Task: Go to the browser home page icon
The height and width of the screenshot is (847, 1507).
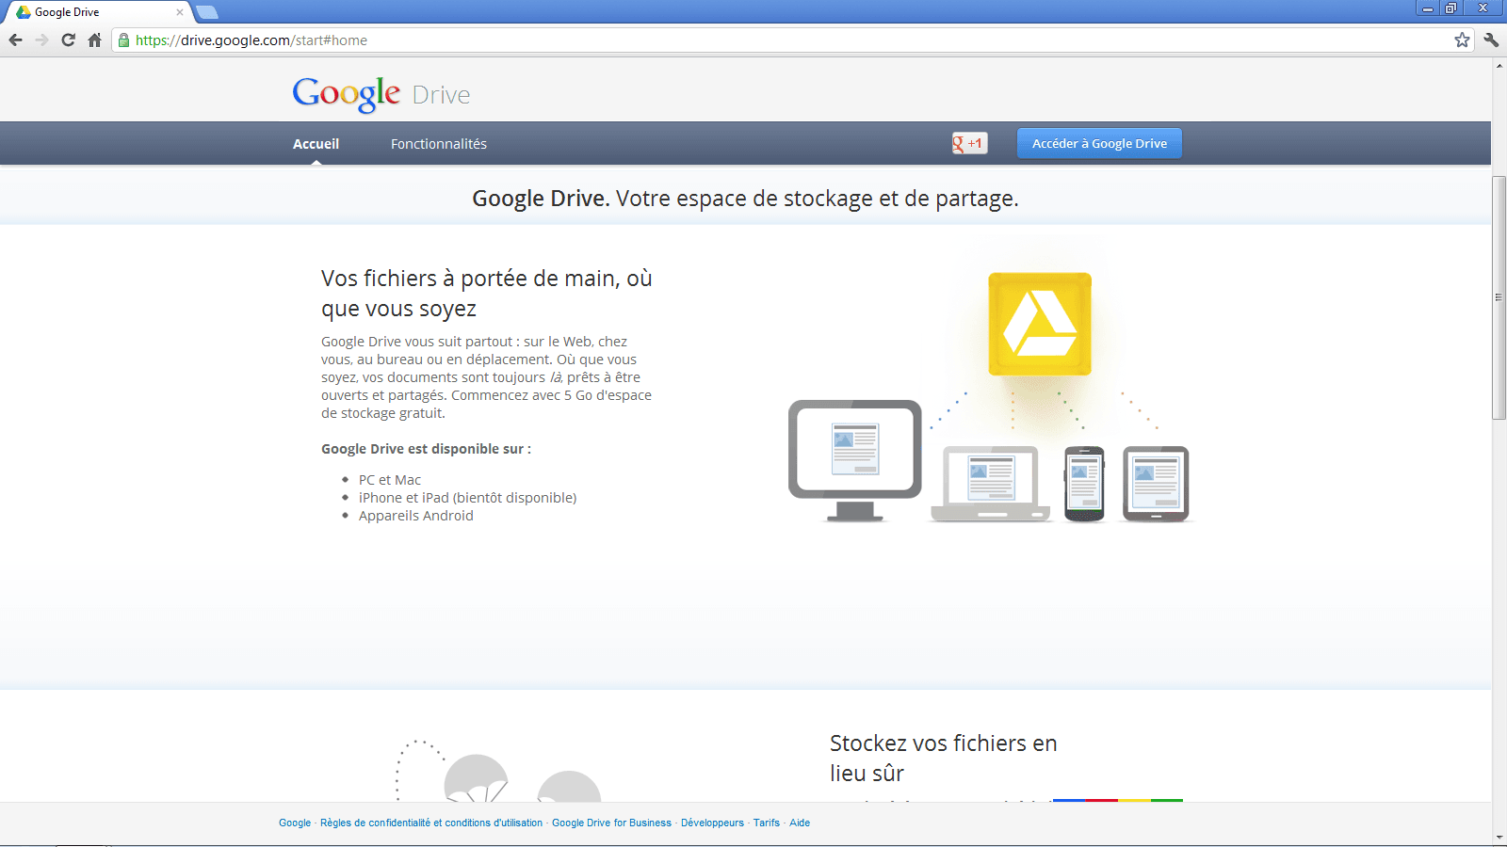Action: click(x=94, y=40)
